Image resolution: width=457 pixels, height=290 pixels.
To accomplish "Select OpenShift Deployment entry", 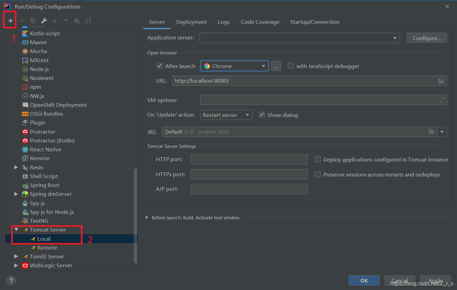I will pos(58,105).
